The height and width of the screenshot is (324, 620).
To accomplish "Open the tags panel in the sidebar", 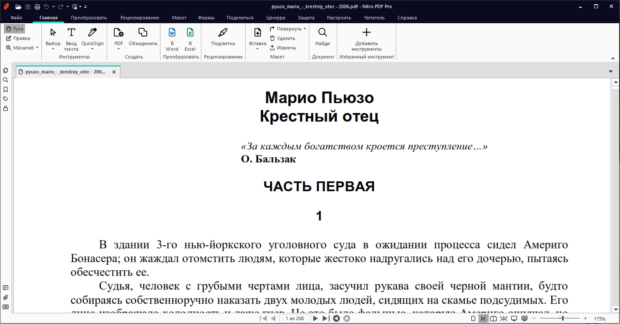I will click(x=6, y=99).
